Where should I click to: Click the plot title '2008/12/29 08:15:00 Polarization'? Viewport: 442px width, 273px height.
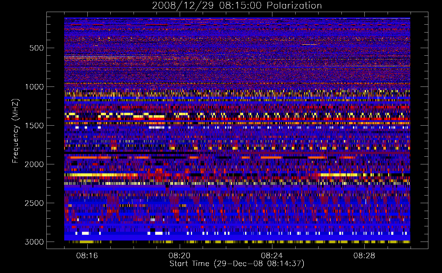pos(237,5)
